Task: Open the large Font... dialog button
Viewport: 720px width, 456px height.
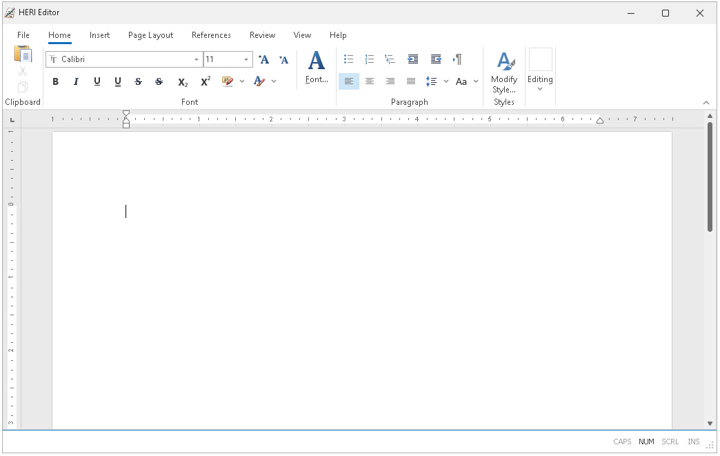Action: pyautogui.click(x=317, y=68)
